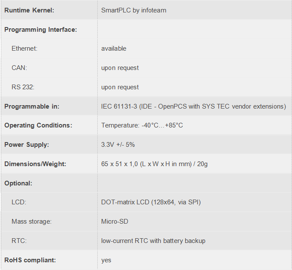Click the "RS 232:" sub-label
292x270 pixels.
pos(23,87)
